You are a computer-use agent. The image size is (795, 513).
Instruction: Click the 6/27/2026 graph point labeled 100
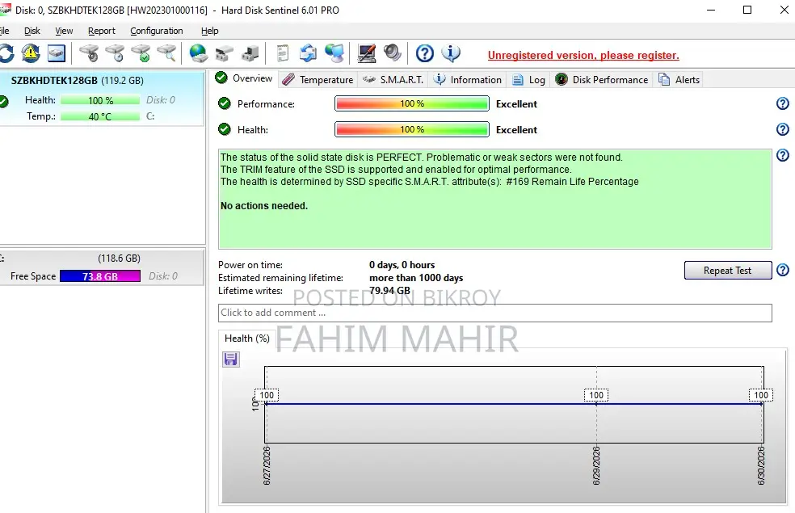point(266,404)
